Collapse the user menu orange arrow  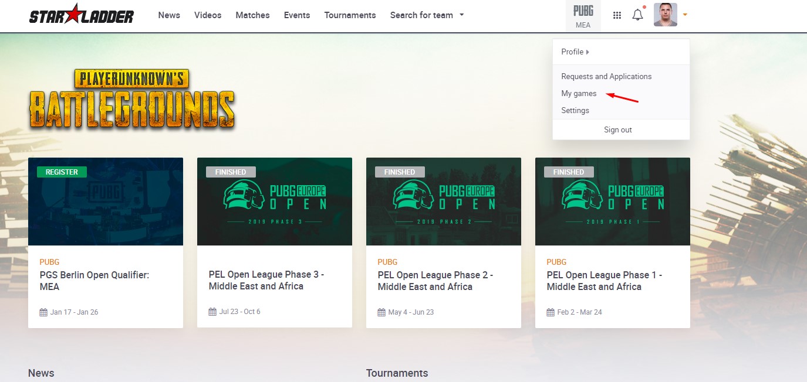685,15
